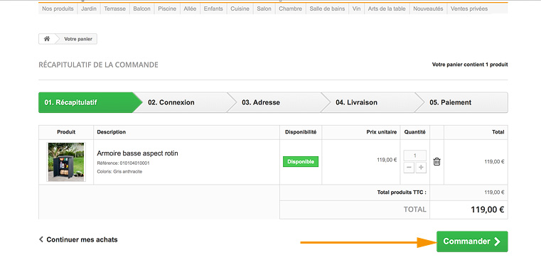This screenshot has height=277, width=541.
Task: Open the Nos produits menu
Action: tap(58, 9)
